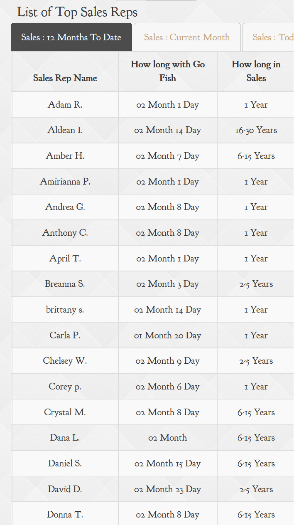The image size is (294, 525).
Task: Switch to the Sales : Current Month tab
Action: [x=187, y=37]
